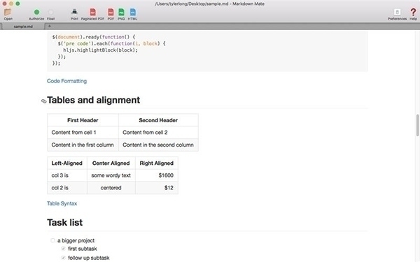Add a new tab with plus button

[x=49, y=27]
